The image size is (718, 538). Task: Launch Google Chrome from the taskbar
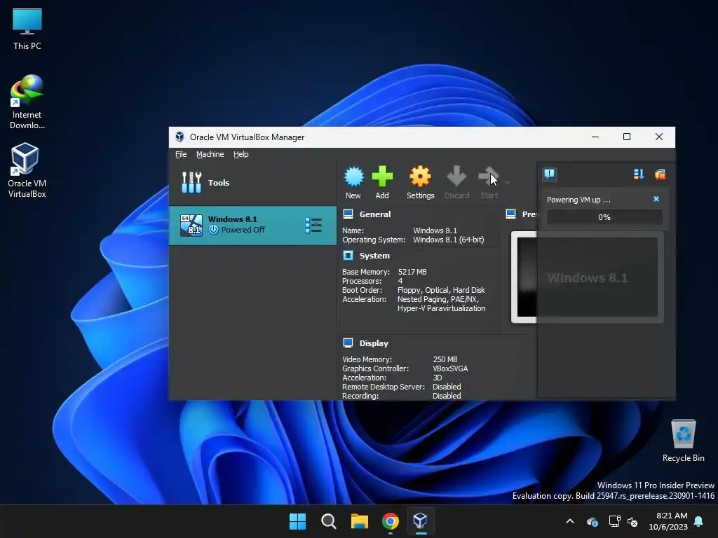[x=391, y=521]
